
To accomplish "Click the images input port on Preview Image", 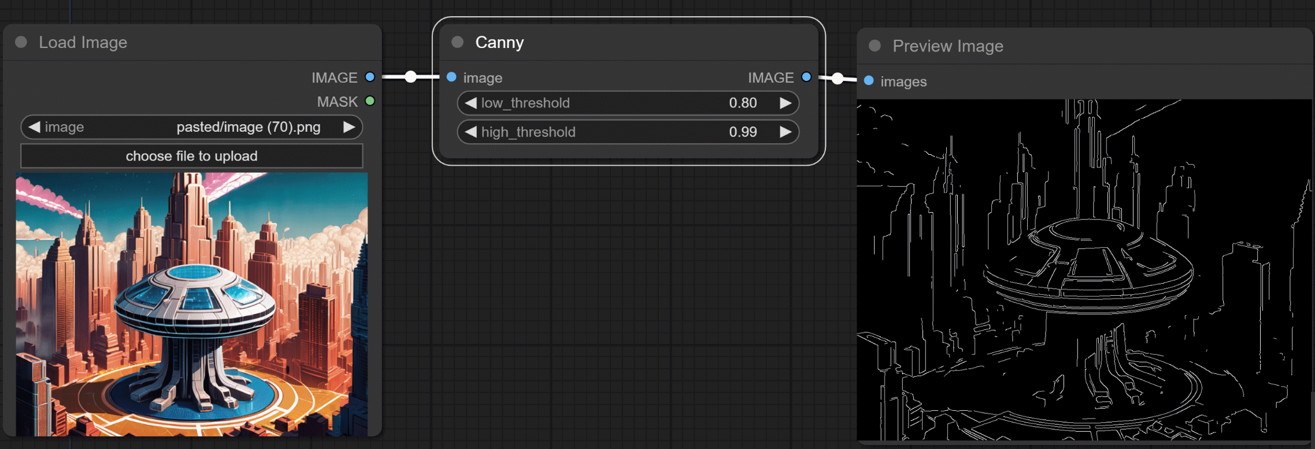I will pyautogui.click(x=869, y=81).
